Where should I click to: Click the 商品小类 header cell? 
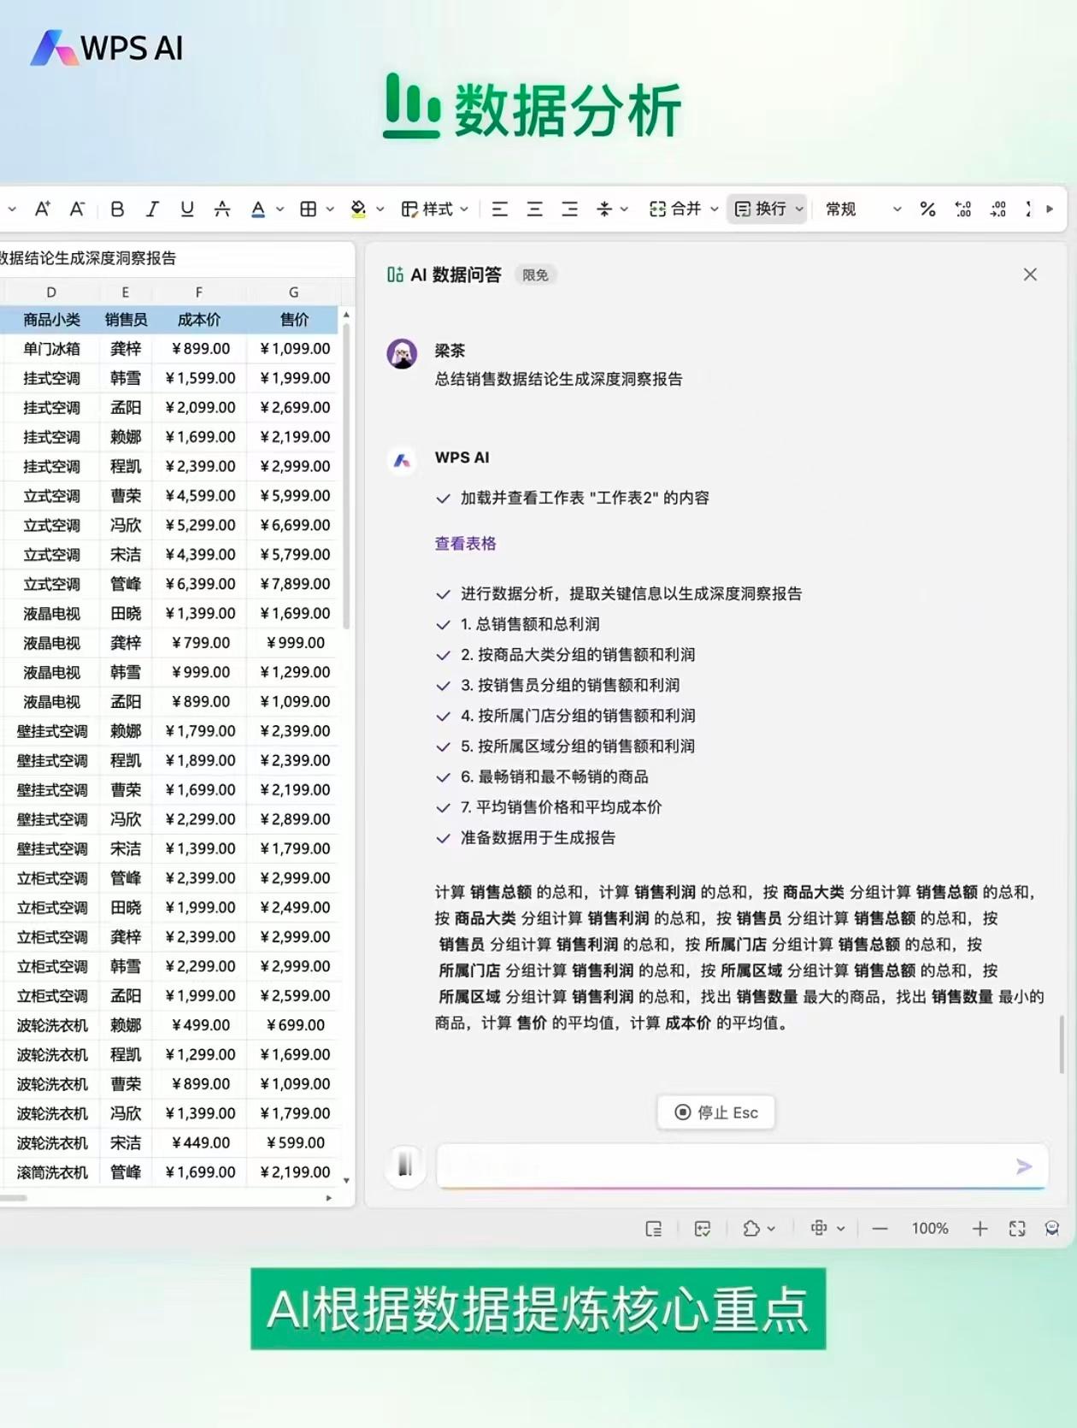pyautogui.click(x=51, y=320)
